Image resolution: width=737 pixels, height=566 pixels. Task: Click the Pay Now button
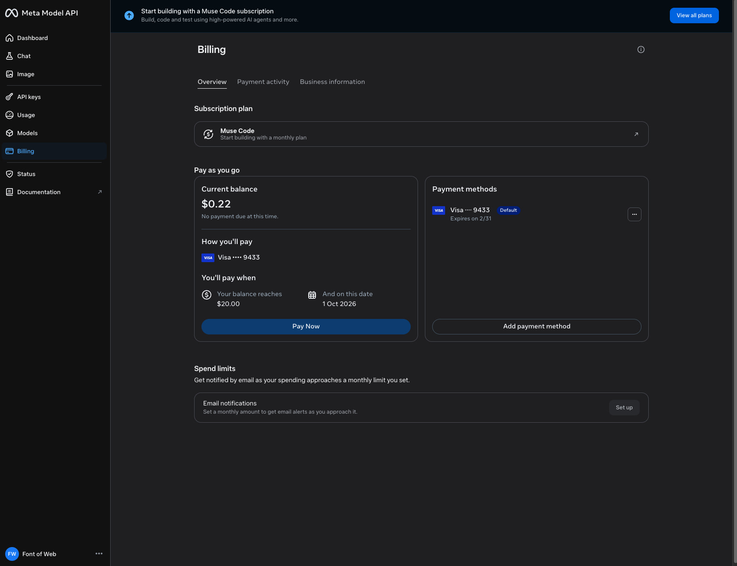(306, 327)
